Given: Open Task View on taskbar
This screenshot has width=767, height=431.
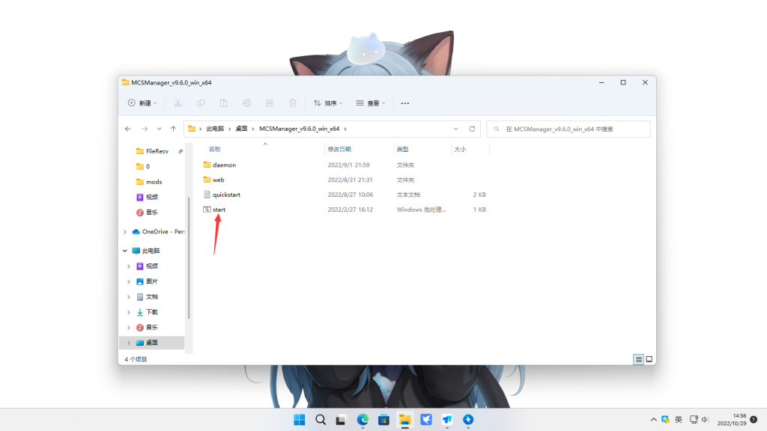Looking at the screenshot, I should click(x=342, y=420).
